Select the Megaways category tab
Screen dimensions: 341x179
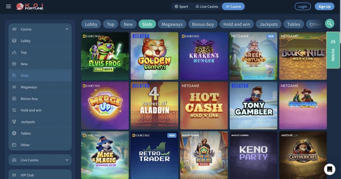[172, 24]
